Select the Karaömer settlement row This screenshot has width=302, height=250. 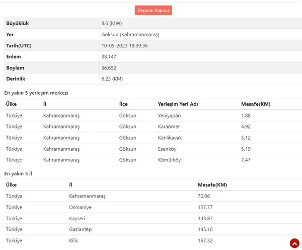pyautogui.click(x=153, y=127)
